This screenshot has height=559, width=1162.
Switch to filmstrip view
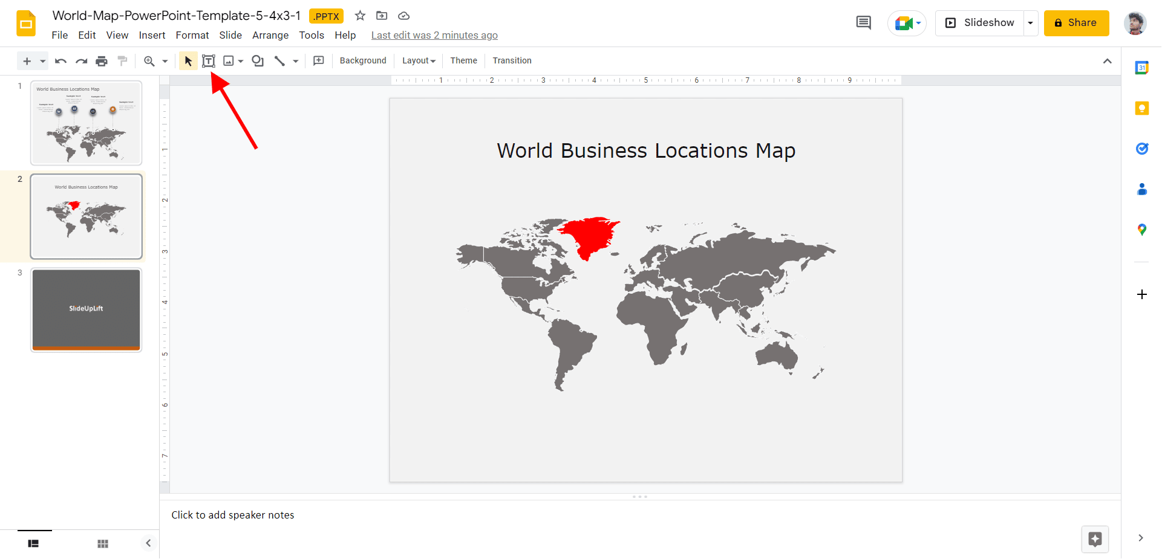(x=33, y=544)
